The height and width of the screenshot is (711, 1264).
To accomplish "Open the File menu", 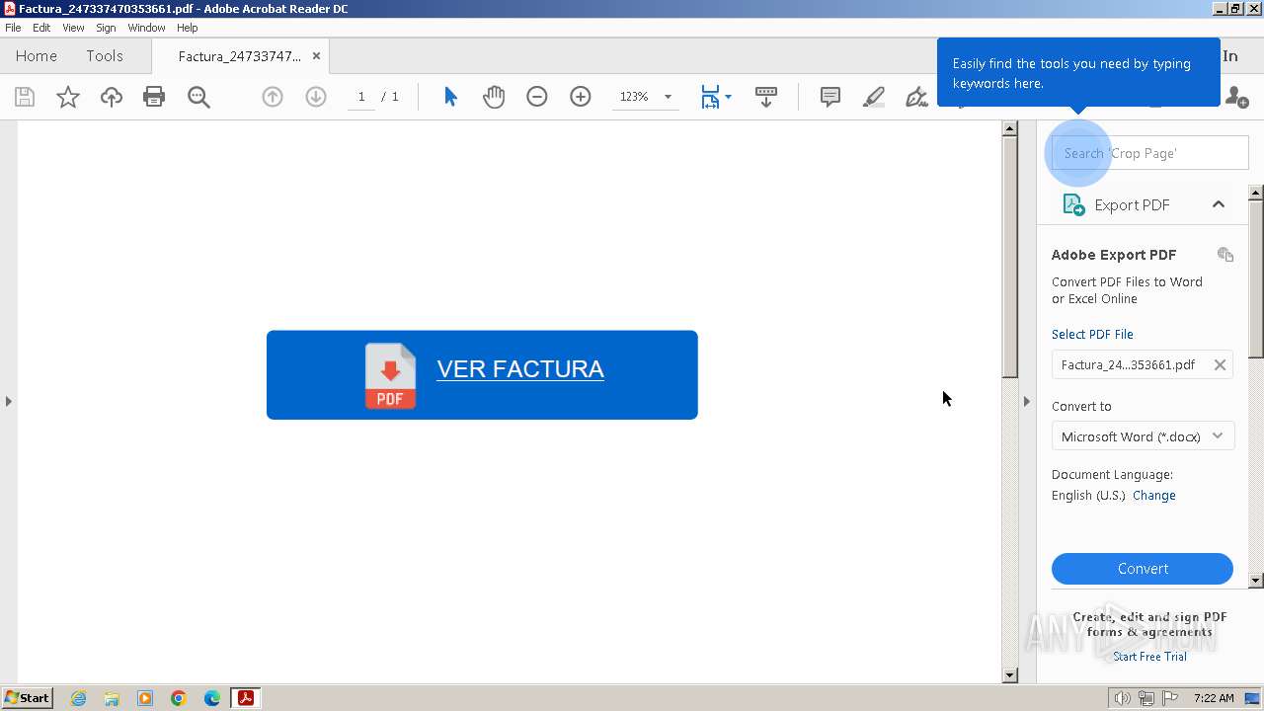I will (13, 28).
